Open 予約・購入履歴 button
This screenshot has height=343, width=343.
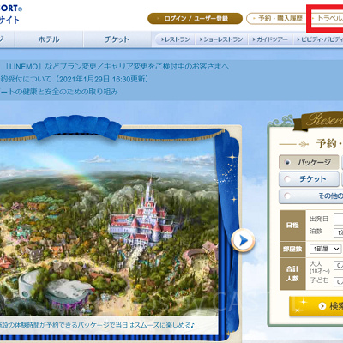point(277,19)
